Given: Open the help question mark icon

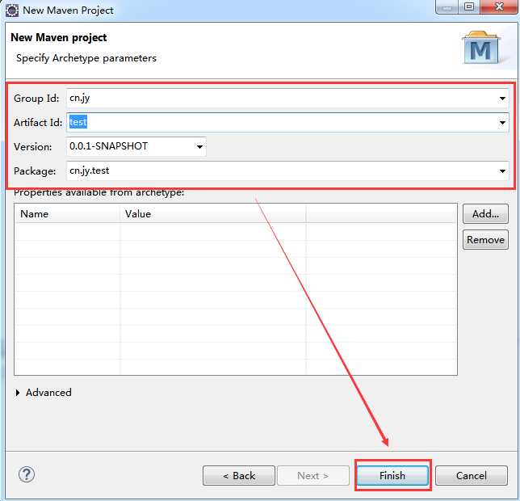Looking at the screenshot, I should (x=26, y=474).
